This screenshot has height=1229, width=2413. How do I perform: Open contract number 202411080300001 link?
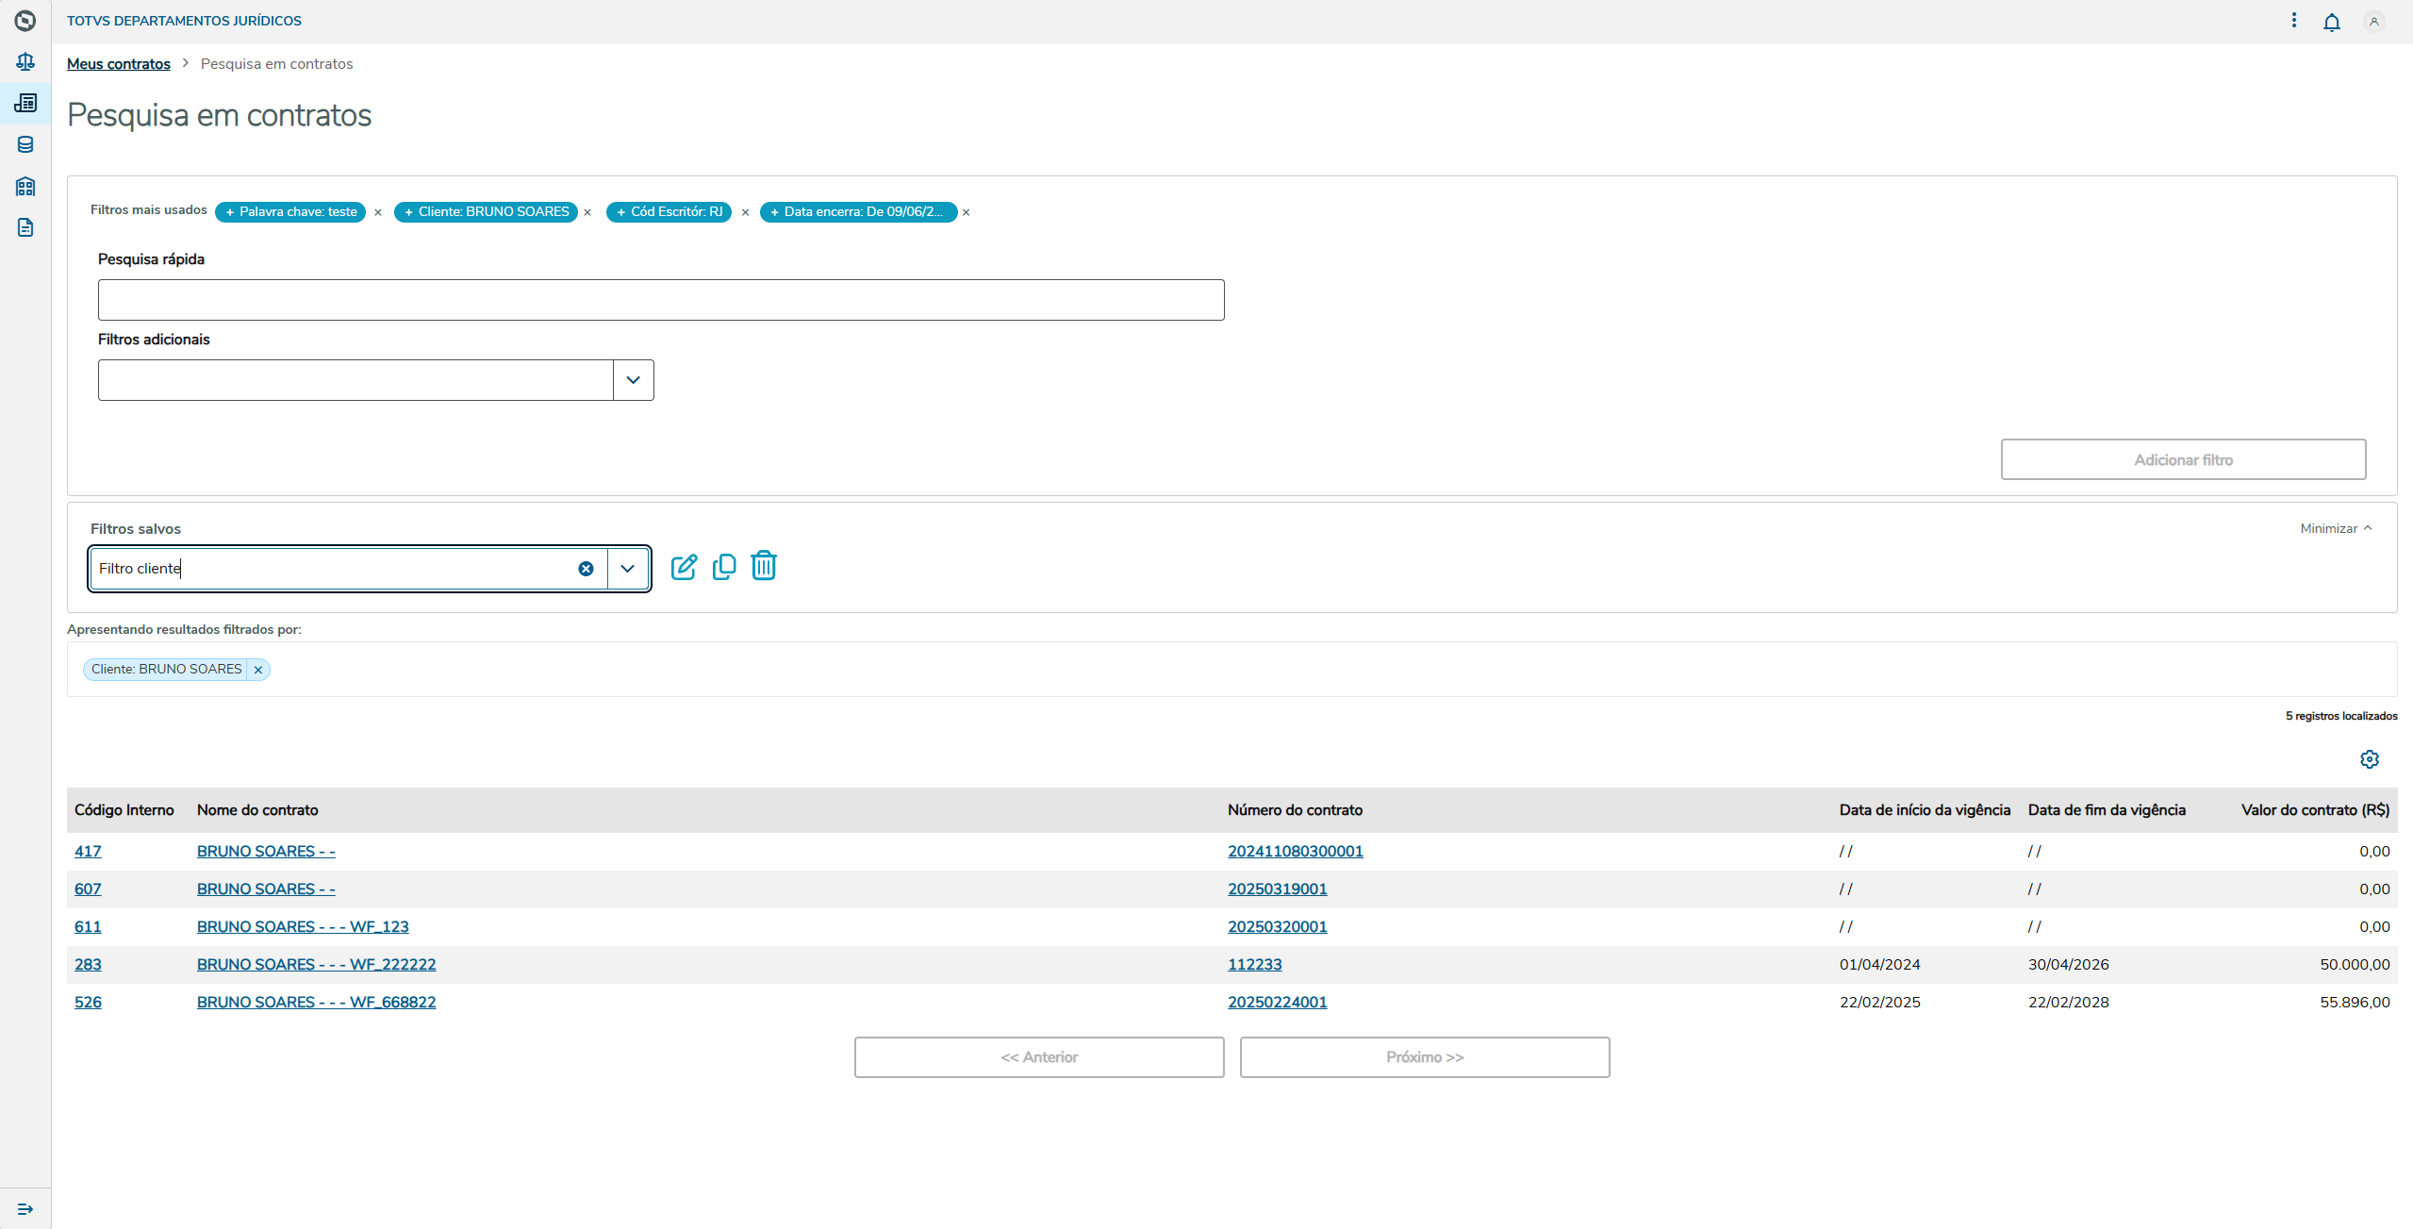[1295, 851]
